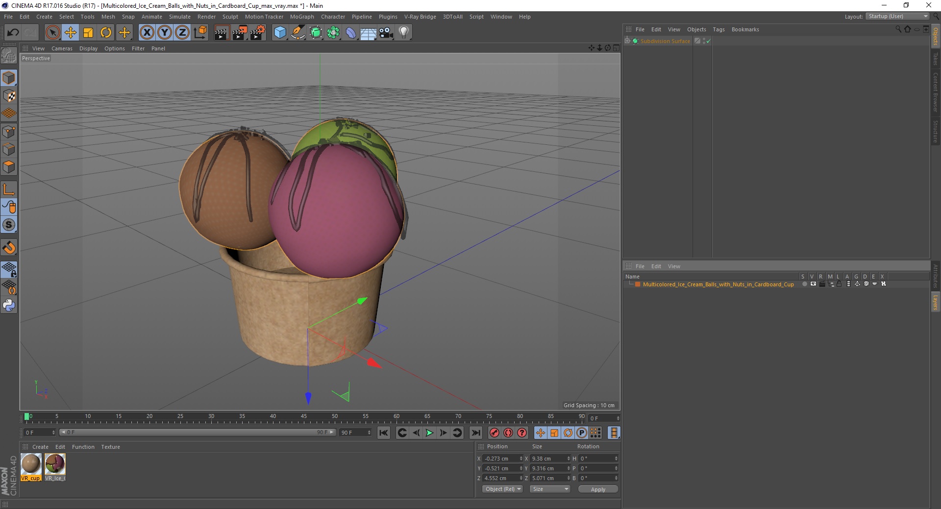Click the timeline preview range bar
The width and height of the screenshot is (941, 509).
point(197,433)
